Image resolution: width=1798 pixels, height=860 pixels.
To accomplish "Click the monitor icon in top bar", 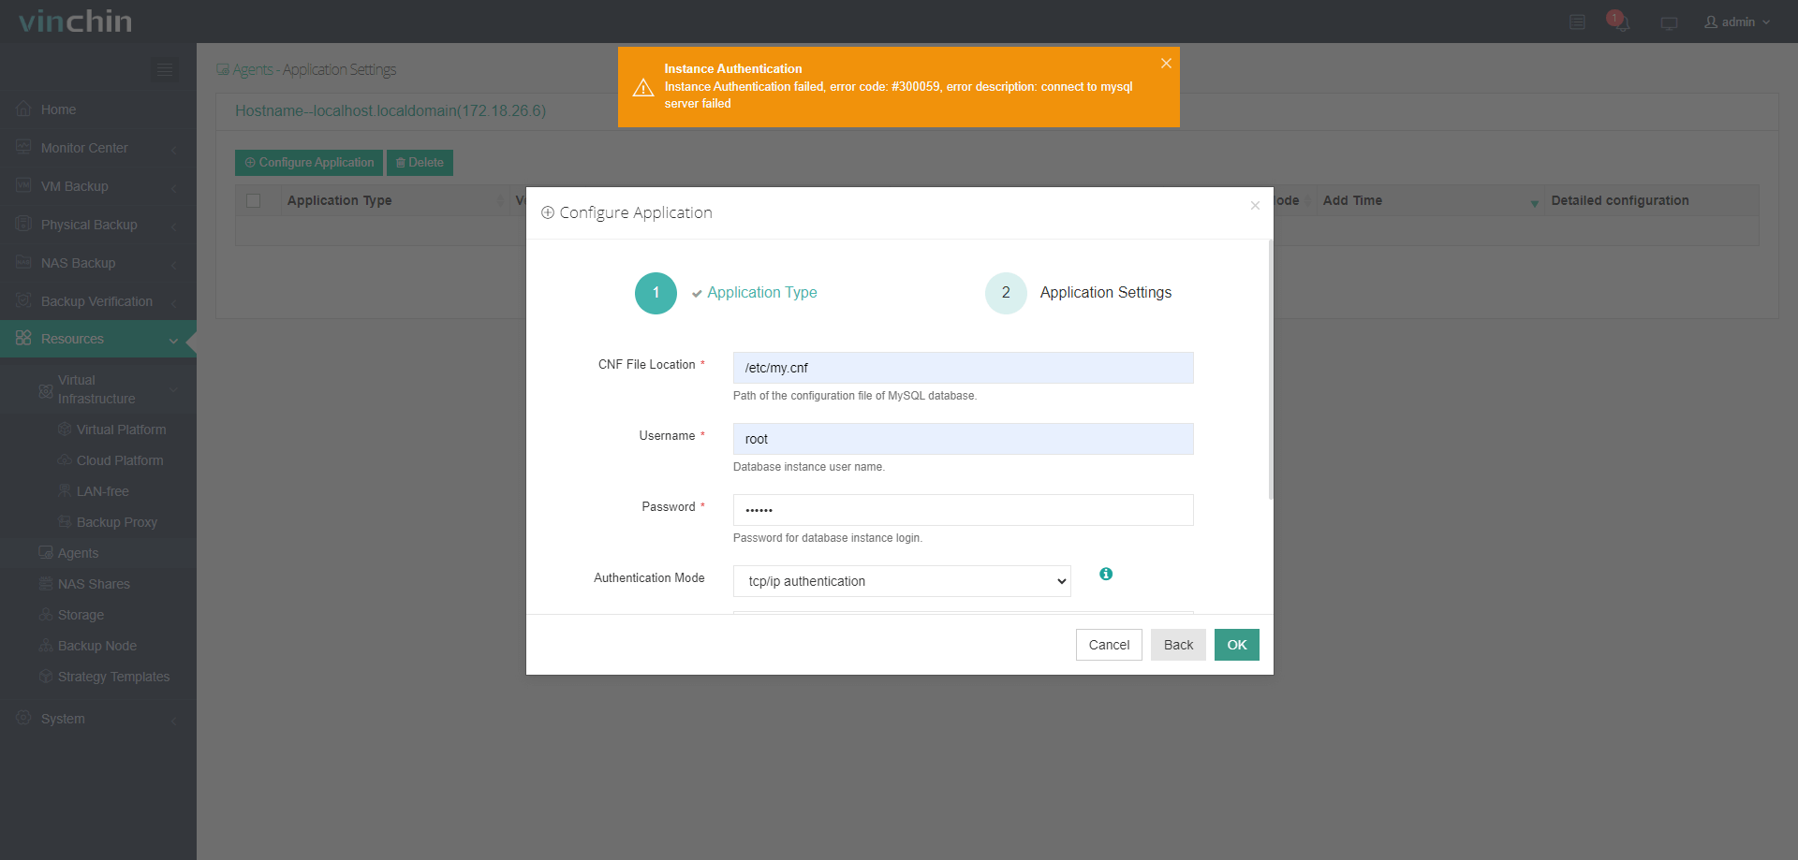I will [1669, 22].
